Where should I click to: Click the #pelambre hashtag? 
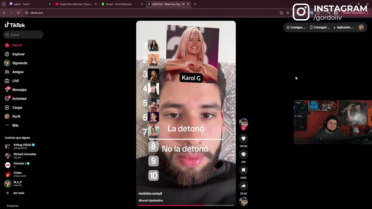pyautogui.click(x=156, y=201)
